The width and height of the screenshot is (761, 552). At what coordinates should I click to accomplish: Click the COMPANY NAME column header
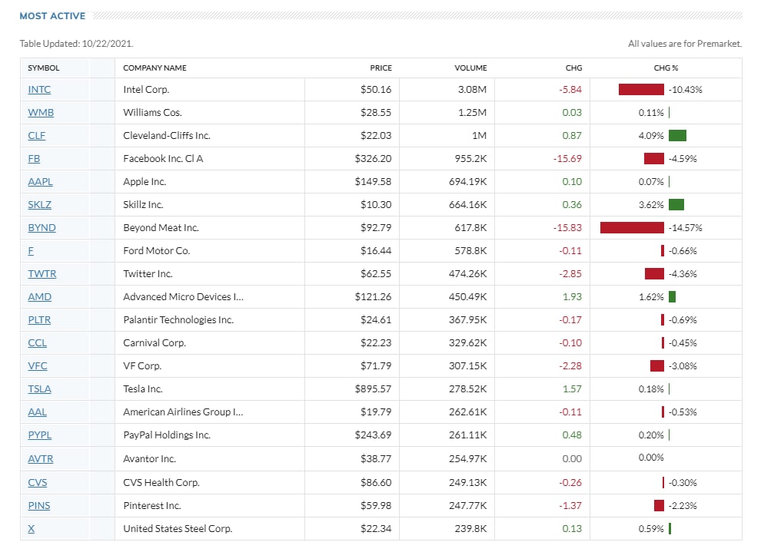[x=155, y=68]
